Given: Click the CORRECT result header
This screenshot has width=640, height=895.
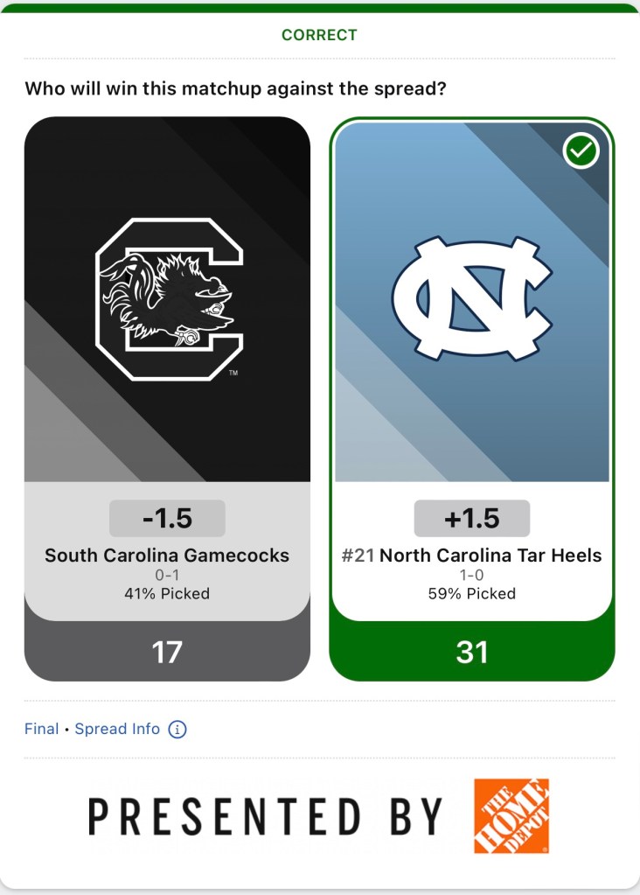Looking at the screenshot, I should (319, 35).
